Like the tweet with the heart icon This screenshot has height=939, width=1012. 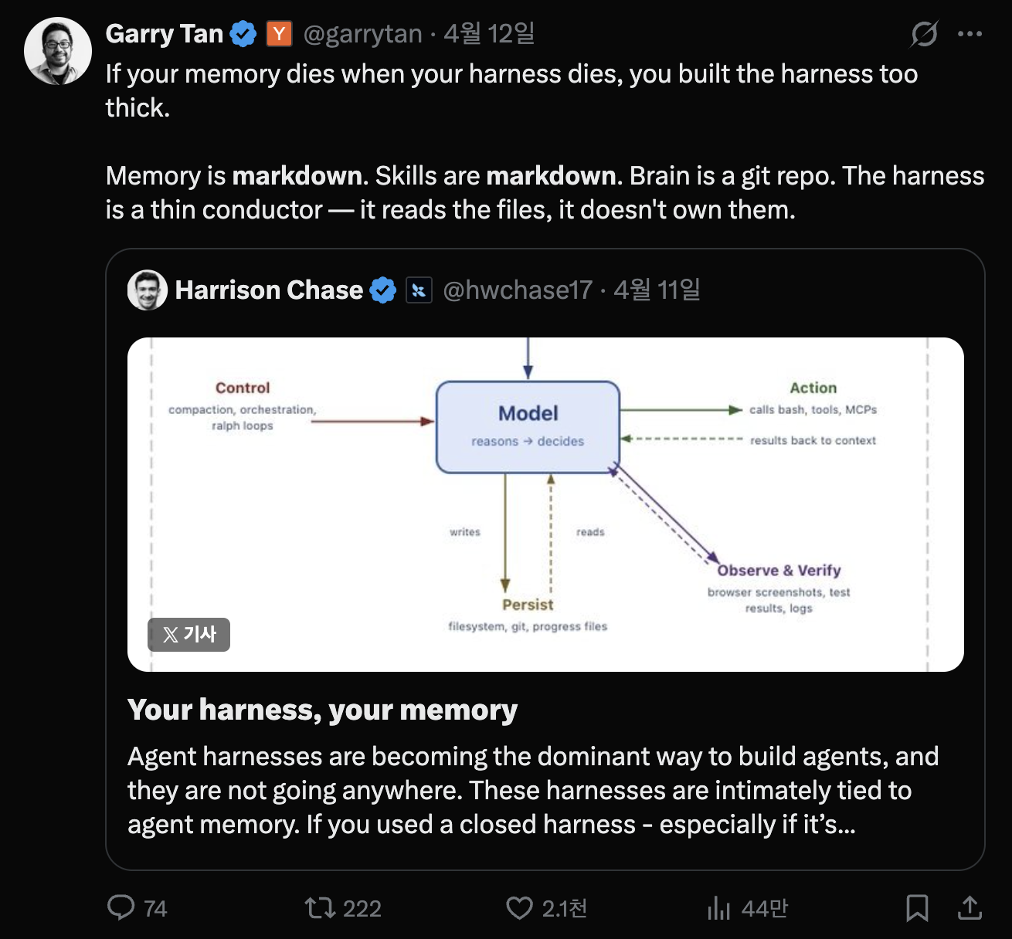(x=519, y=908)
